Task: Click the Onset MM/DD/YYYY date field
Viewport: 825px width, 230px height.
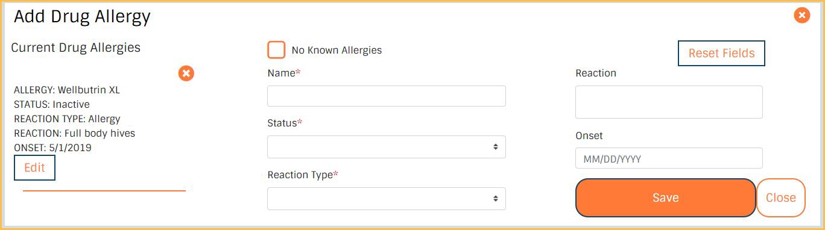Action: [x=669, y=158]
